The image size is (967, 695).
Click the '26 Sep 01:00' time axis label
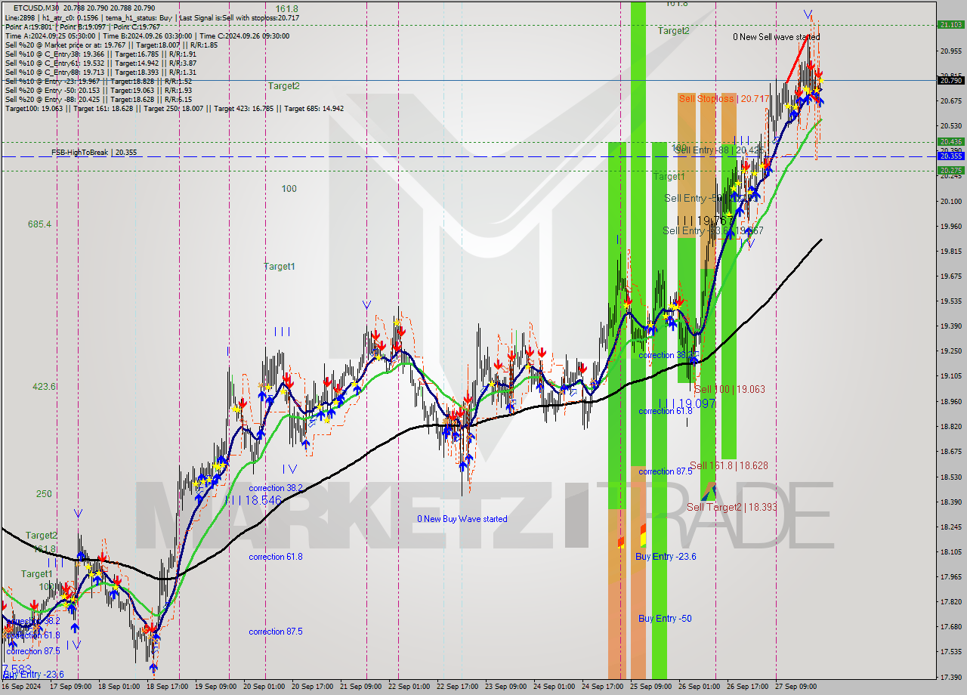pyautogui.click(x=701, y=687)
